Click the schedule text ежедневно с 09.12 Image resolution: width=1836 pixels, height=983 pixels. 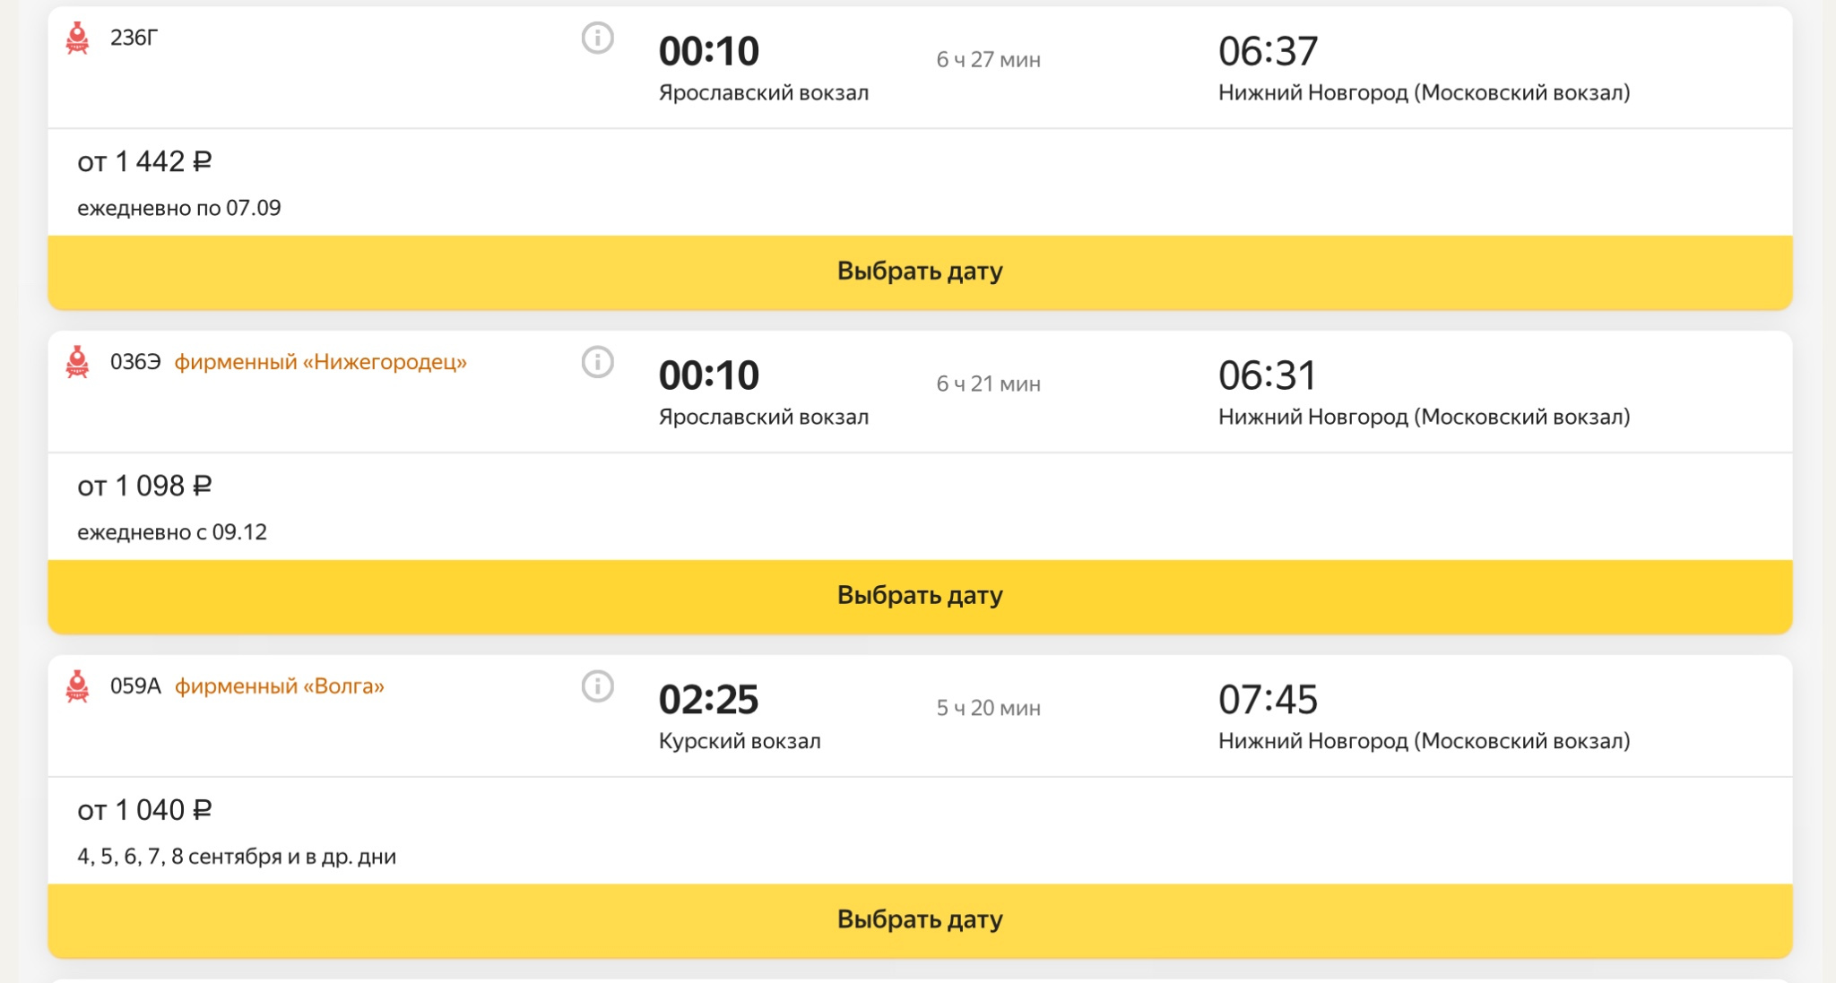172,533
